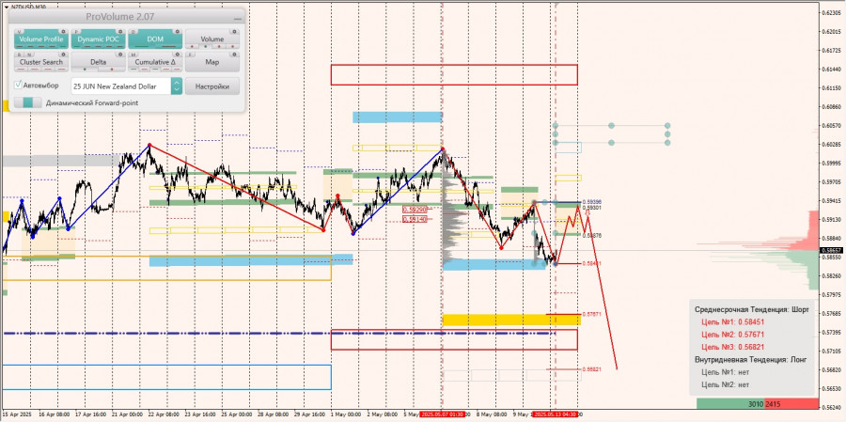Flip the Динамический Forward-point switch
Image resolution: width=846 pixels, height=422 pixels.
click(x=27, y=102)
